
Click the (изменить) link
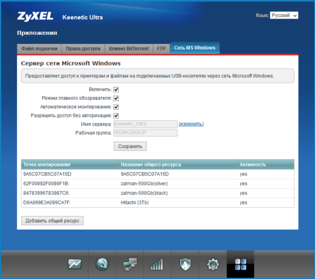click(x=191, y=124)
